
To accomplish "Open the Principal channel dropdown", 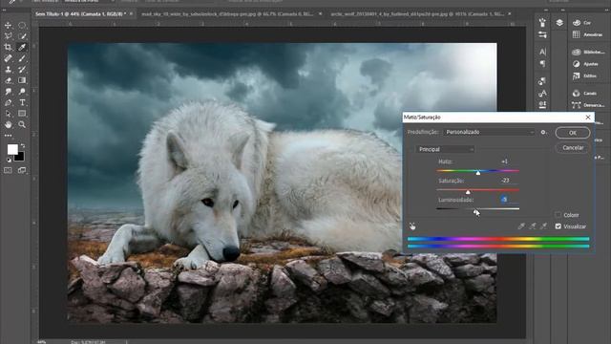I will coord(445,149).
